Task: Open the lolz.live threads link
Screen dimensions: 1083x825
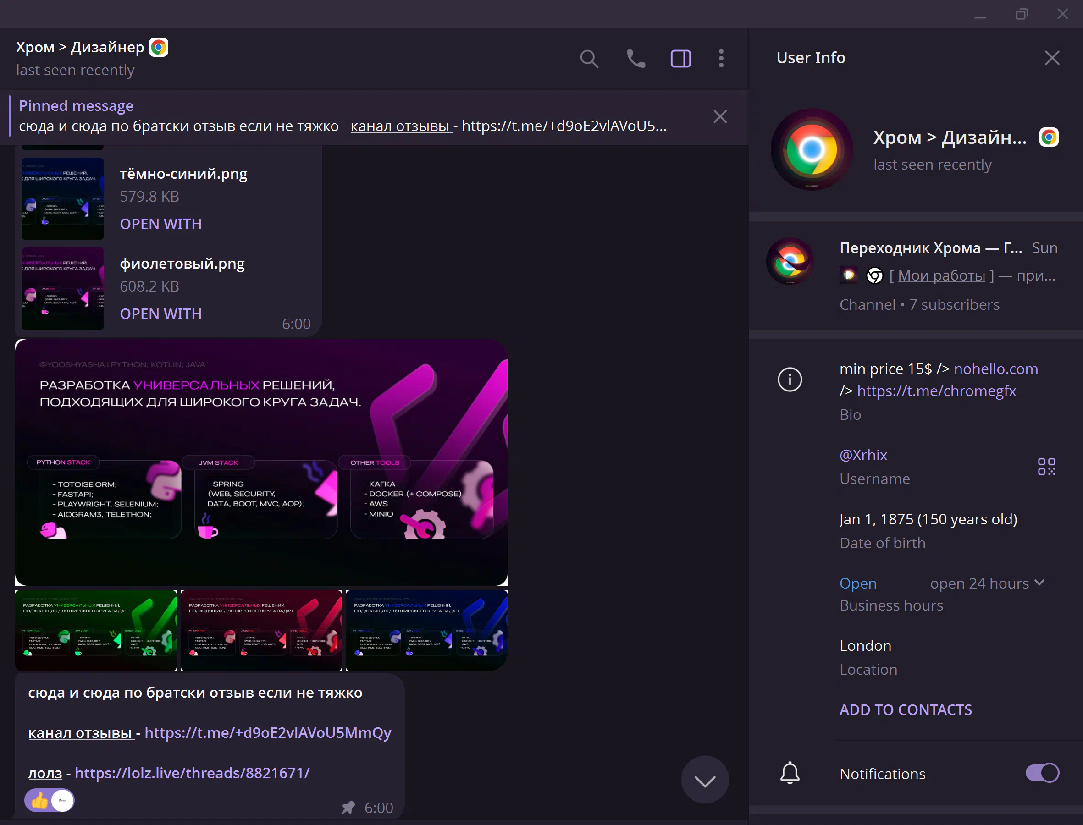Action: (192, 773)
